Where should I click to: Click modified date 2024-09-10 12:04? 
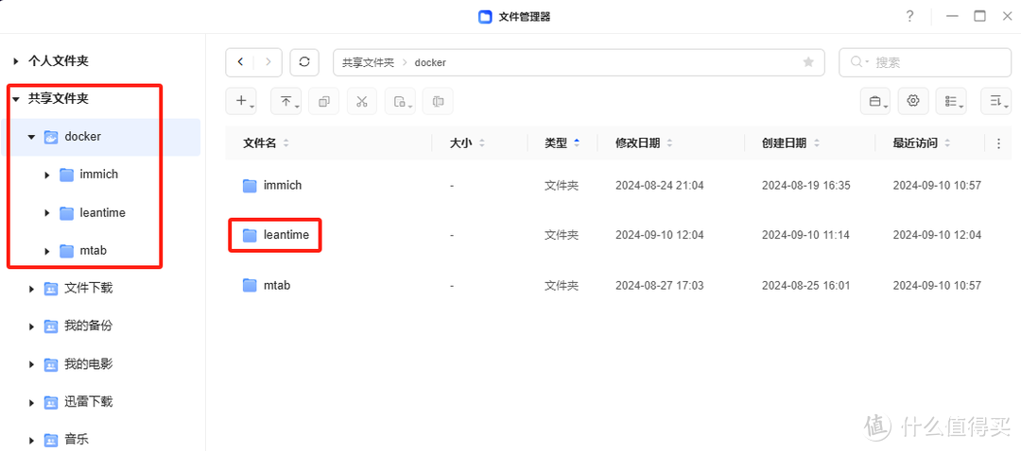[x=660, y=235]
